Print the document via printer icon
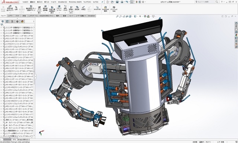 (122, 2)
